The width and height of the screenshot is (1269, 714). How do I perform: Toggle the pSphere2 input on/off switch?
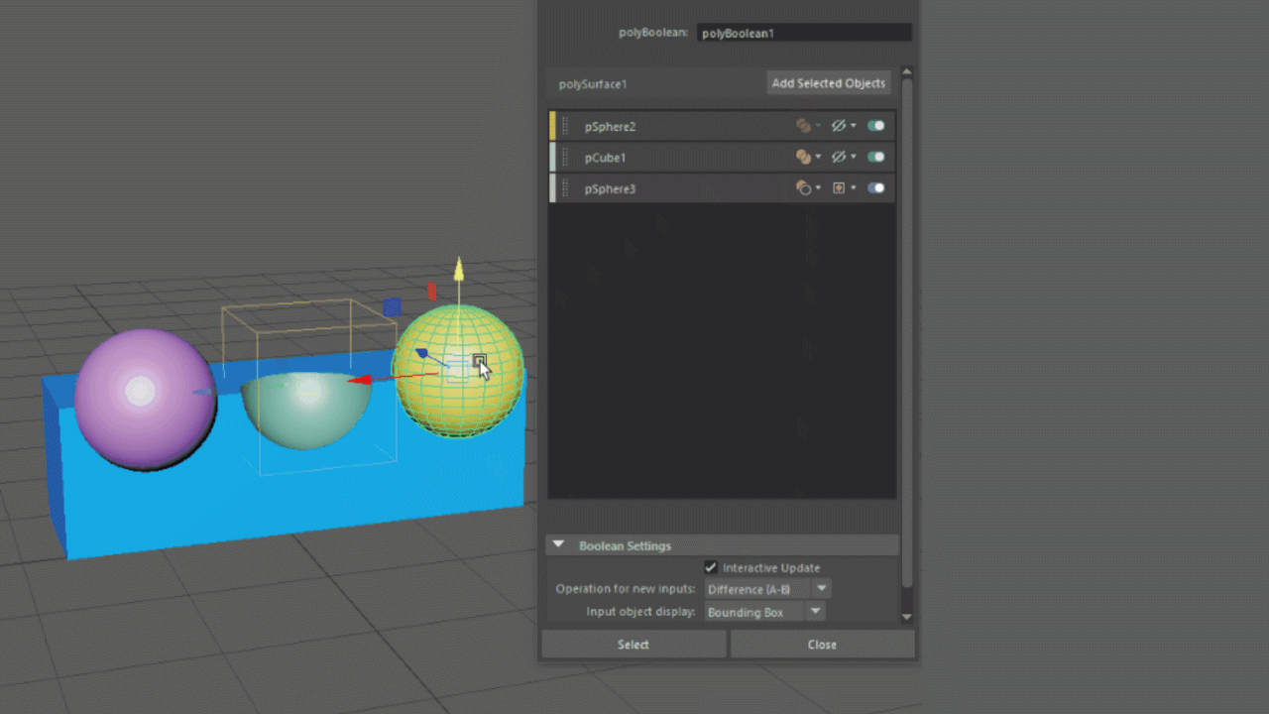coord(875,126)
